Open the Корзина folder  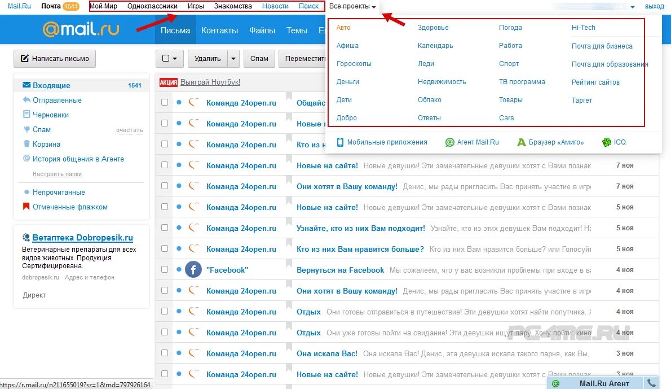[x=46, y=144]
